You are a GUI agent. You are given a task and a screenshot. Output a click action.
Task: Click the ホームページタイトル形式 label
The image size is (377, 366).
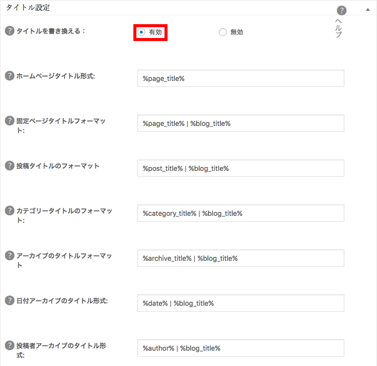click(x=55, y=76)
